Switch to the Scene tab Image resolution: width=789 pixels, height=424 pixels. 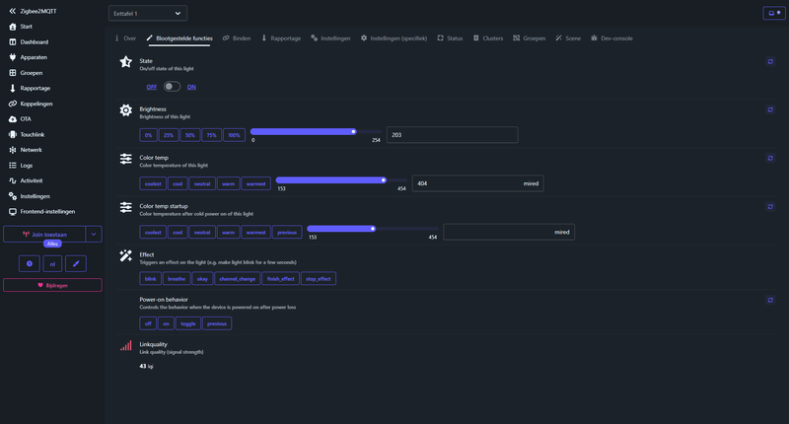pyautogui.click(x=568, y=38)
